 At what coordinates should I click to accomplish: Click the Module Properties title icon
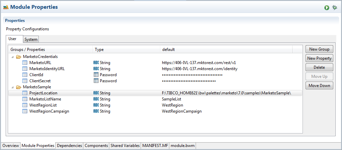6,7
